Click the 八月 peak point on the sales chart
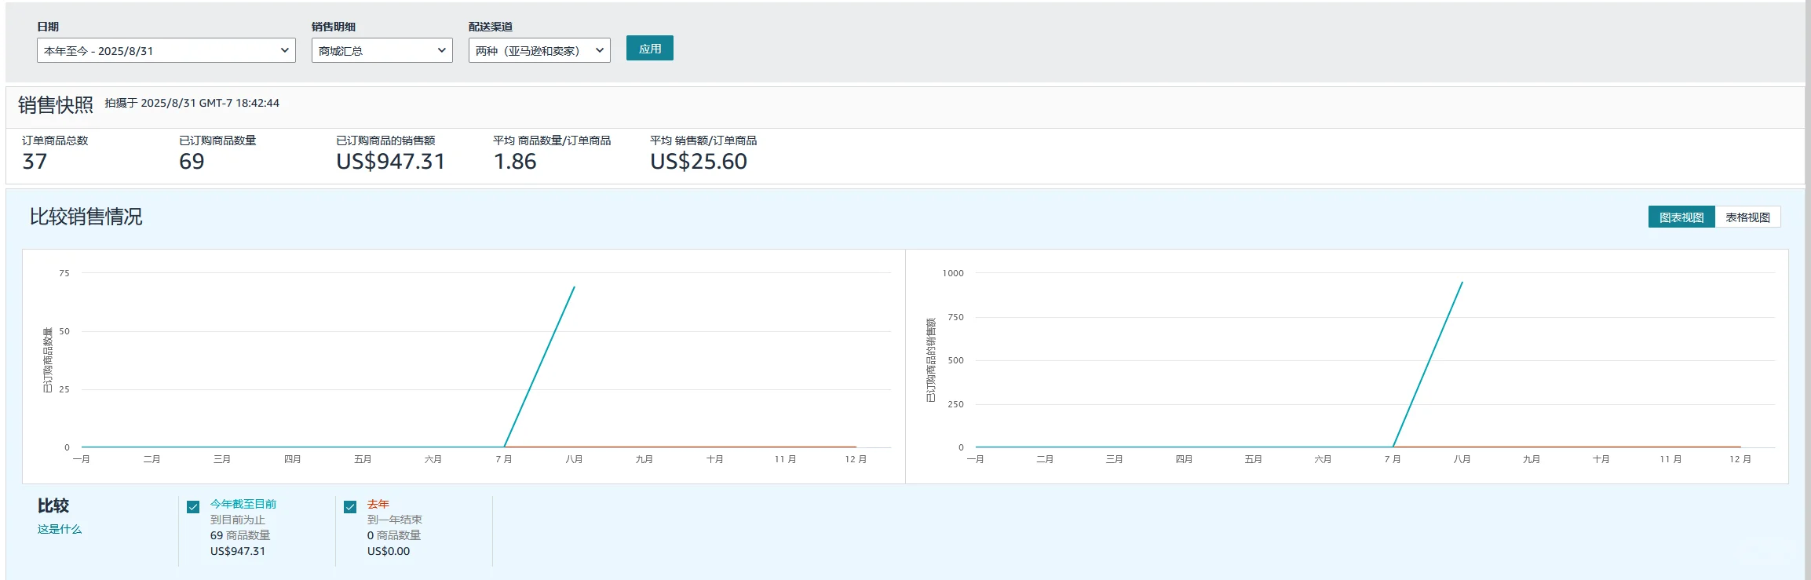 click(x=1462, y=283)
